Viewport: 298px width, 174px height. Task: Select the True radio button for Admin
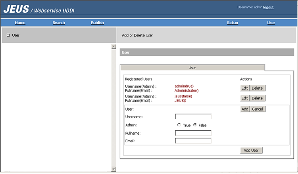[x=179, y=125]
